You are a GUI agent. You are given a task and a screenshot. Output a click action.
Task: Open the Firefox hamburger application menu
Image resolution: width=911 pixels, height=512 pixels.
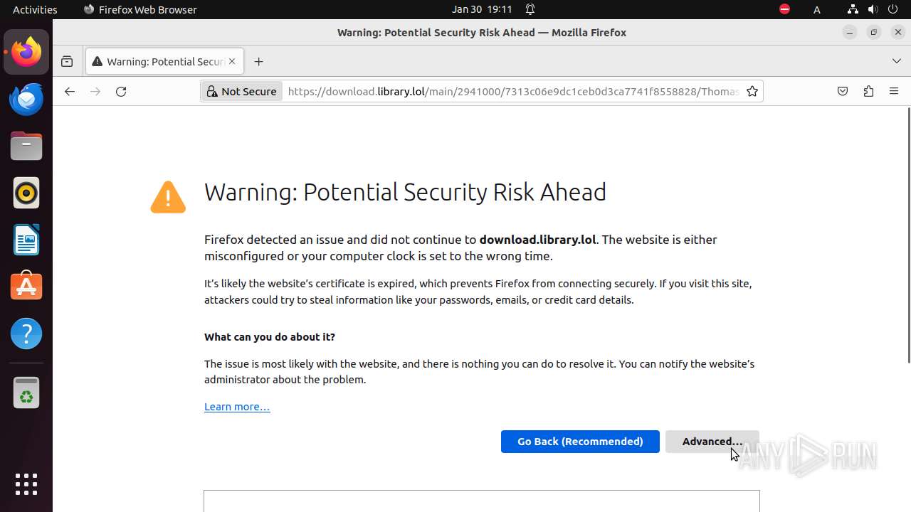tap(894, 92)
